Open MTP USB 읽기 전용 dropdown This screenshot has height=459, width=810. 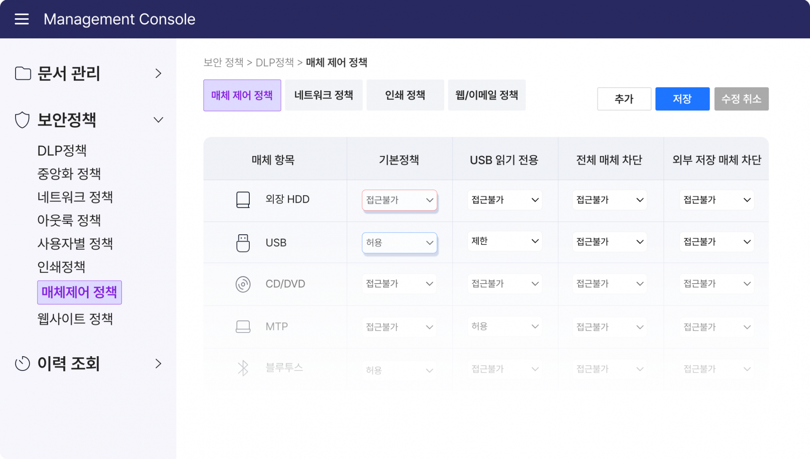[505, 326]
